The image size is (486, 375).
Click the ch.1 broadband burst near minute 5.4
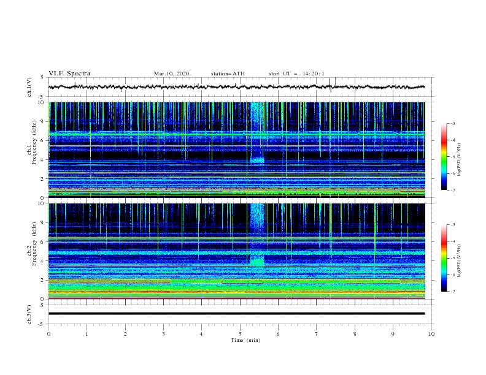pos(257,133)
